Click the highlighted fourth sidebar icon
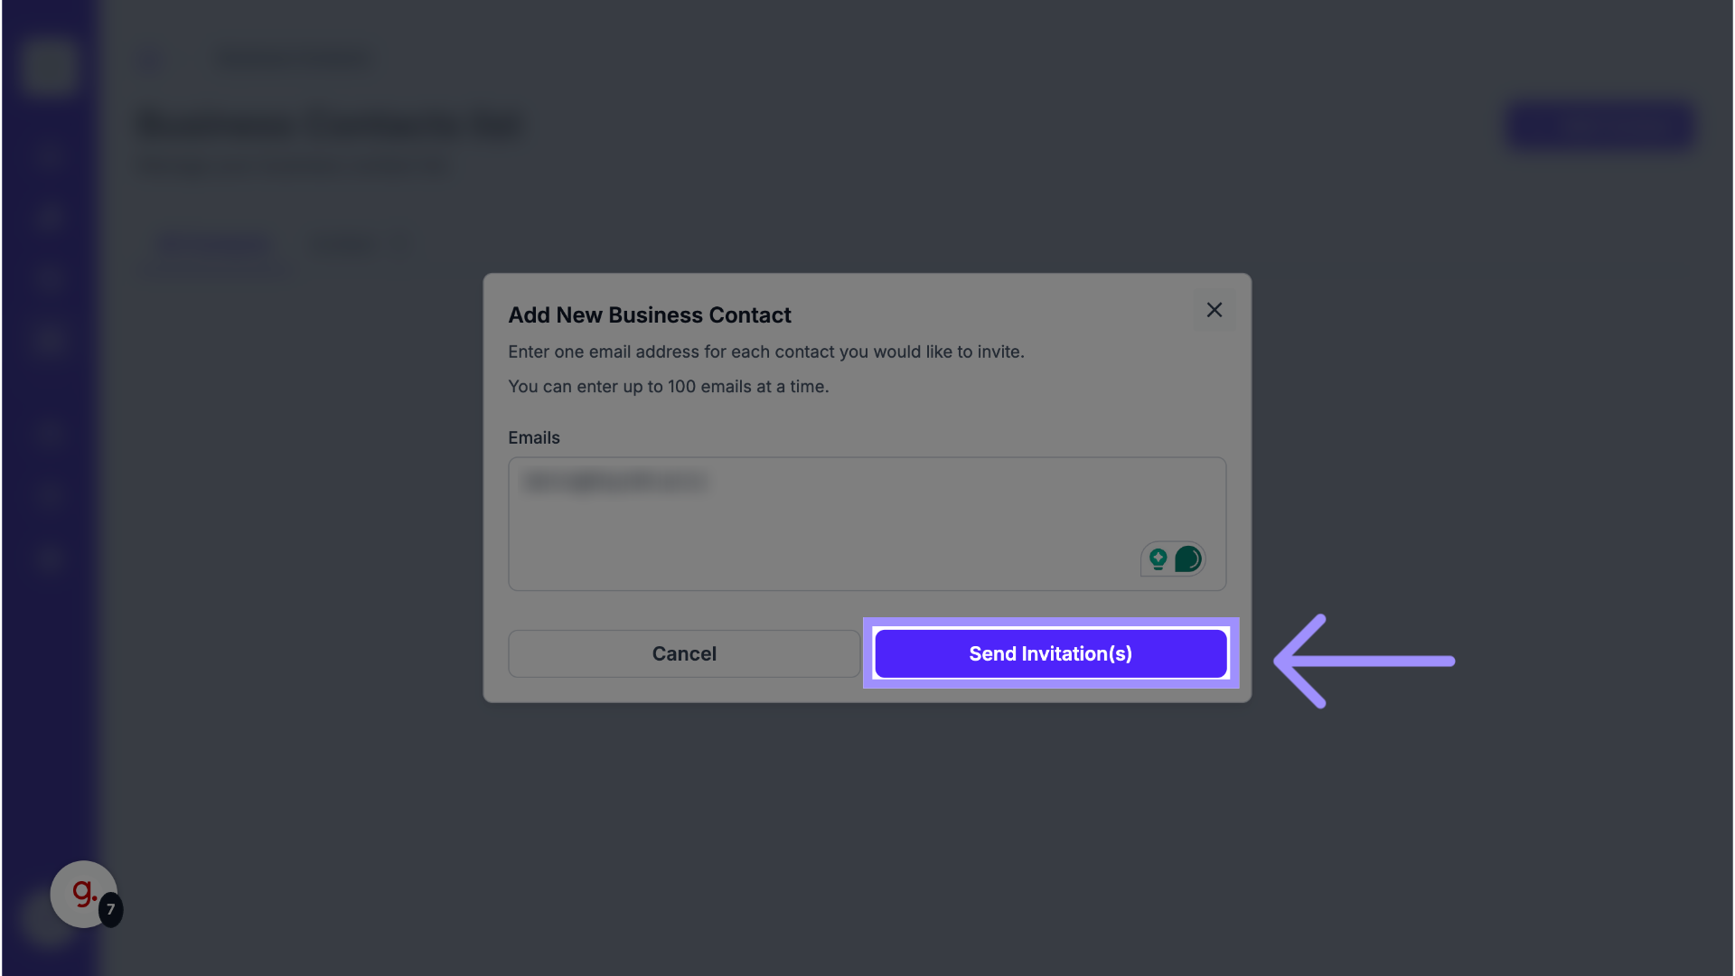Viewport: 1735px width, 976px height. tap(49, 340)
